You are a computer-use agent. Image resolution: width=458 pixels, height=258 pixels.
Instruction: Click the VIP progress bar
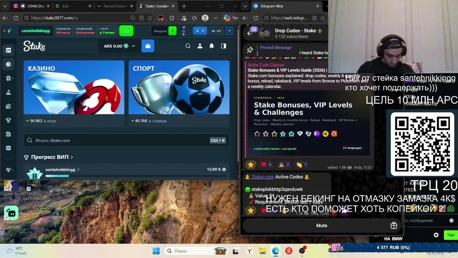click(135, 176)
